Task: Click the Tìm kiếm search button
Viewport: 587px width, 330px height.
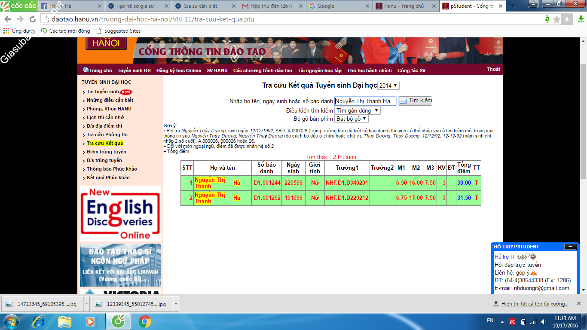Action: tap(415, 101)
